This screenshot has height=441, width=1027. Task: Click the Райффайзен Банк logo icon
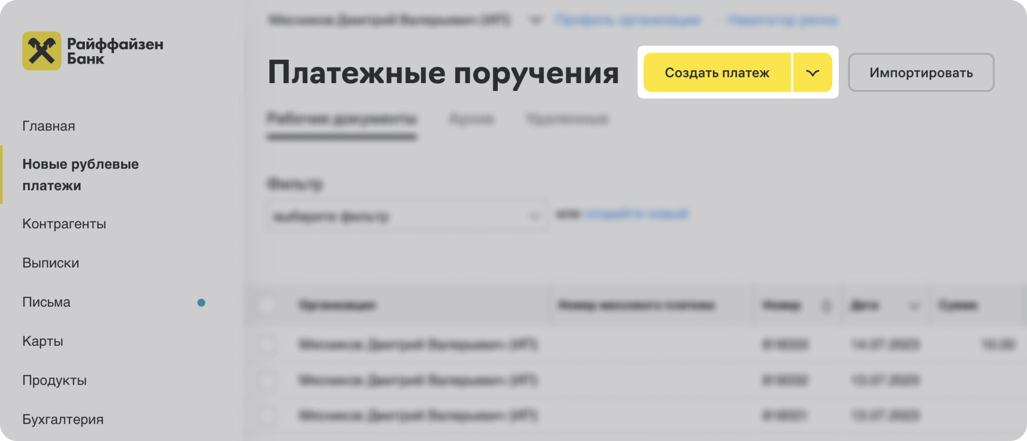pyautogui.click(x=39, y=49)
